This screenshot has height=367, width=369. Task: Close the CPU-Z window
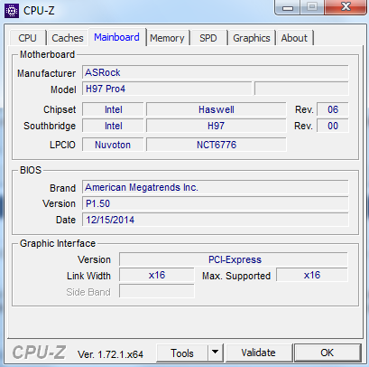point(346,7)
